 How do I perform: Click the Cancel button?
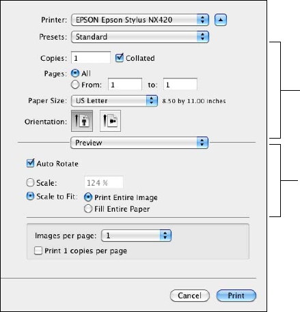coord(190,296)
